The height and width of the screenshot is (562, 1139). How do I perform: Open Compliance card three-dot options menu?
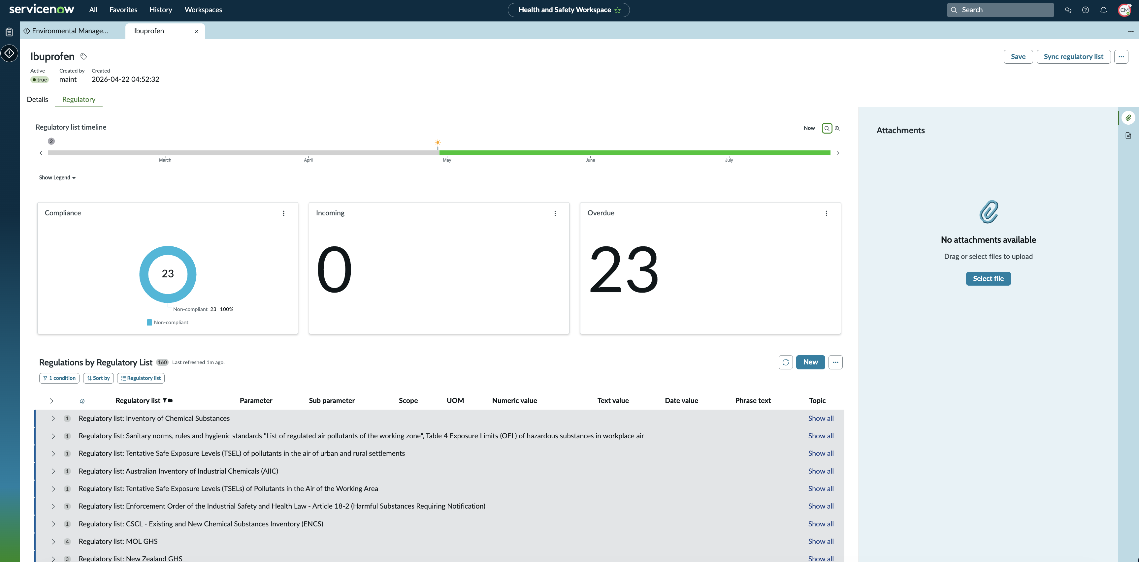coord(284,213)
